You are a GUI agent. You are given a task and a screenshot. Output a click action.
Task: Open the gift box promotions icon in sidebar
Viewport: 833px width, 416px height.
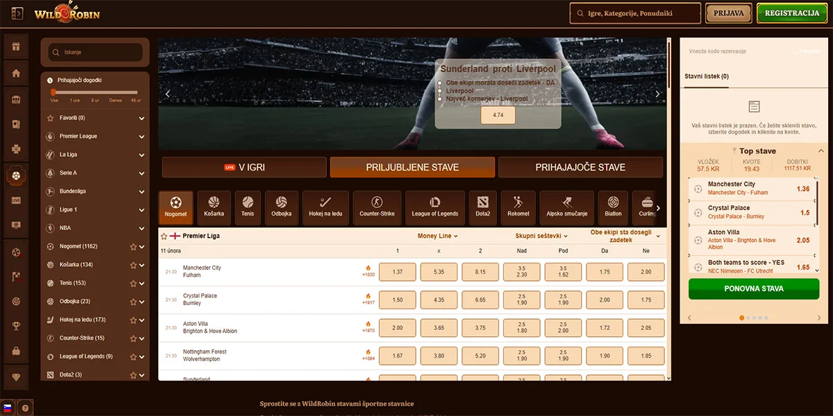click(16, 48)
